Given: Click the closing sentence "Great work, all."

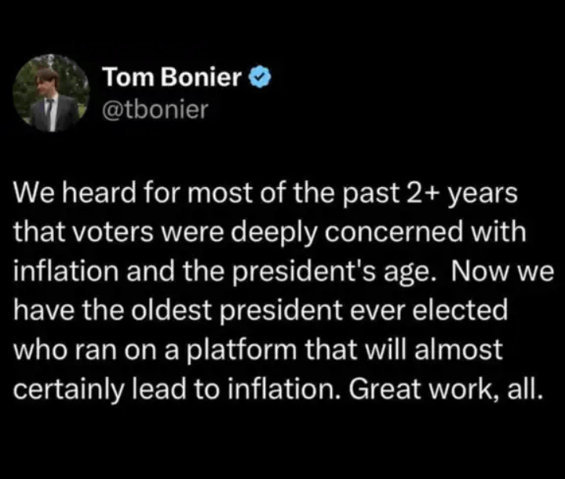Looking at the screenshot, I should [446, 389].
